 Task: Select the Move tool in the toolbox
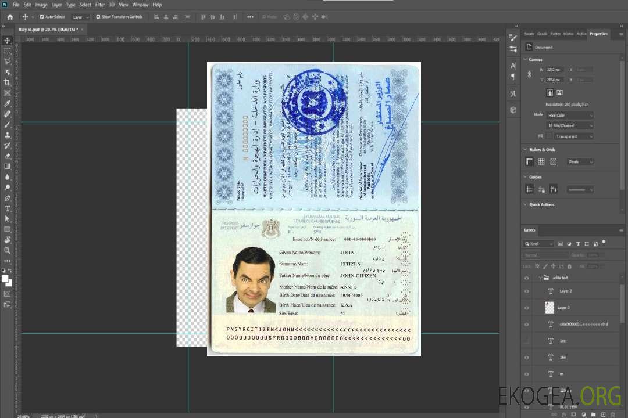pyautogui.click(x=7, y=41)
